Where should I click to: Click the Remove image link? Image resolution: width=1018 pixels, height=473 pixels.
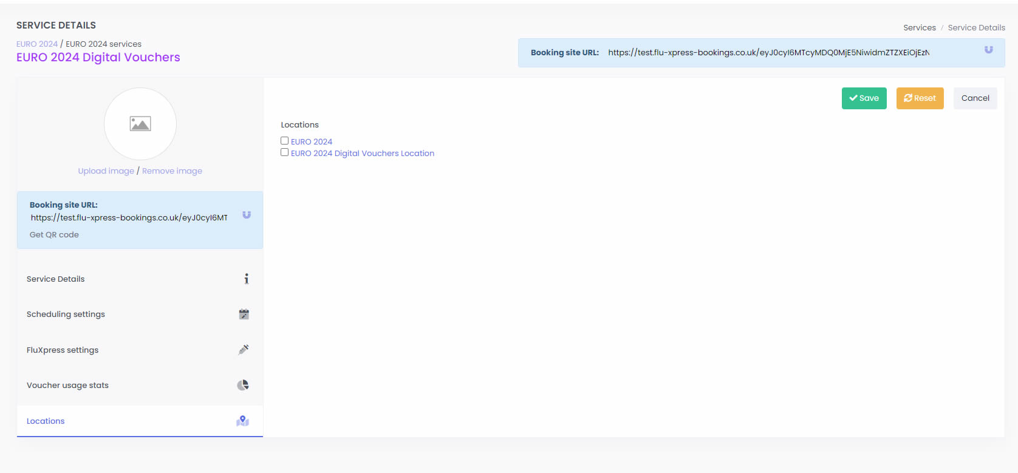pos(172,171)
